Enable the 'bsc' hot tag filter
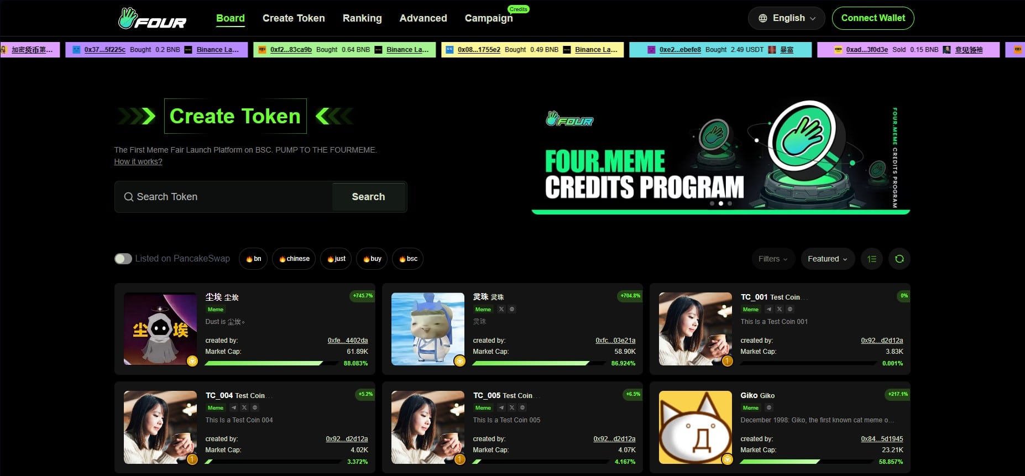This screenshot has height=476, width=1025. [408, 259]
